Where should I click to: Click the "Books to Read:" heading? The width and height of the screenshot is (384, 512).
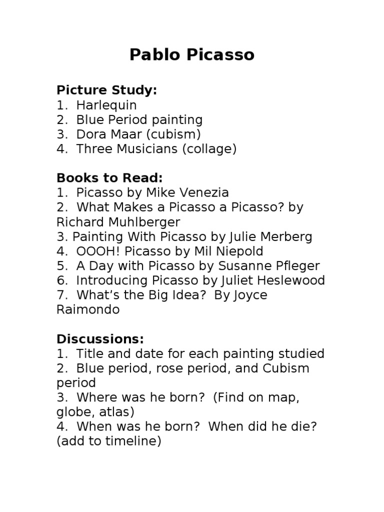109,178
